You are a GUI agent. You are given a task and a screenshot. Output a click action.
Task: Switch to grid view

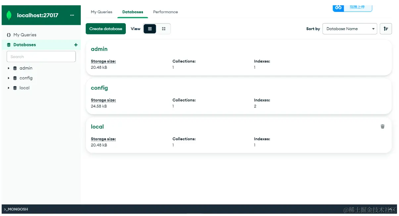164,29
